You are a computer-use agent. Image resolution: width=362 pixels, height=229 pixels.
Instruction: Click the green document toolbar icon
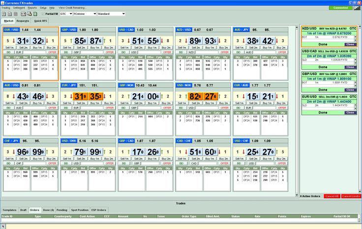[x=35, y=14]
